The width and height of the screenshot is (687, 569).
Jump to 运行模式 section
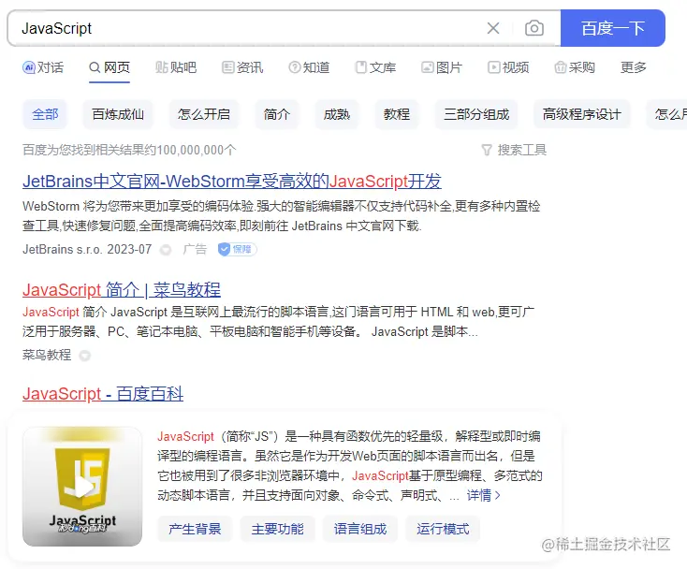coord(443,529)
